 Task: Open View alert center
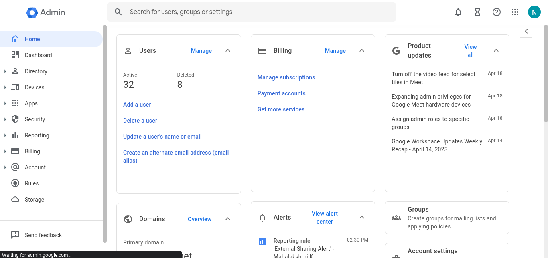point(325,218)
